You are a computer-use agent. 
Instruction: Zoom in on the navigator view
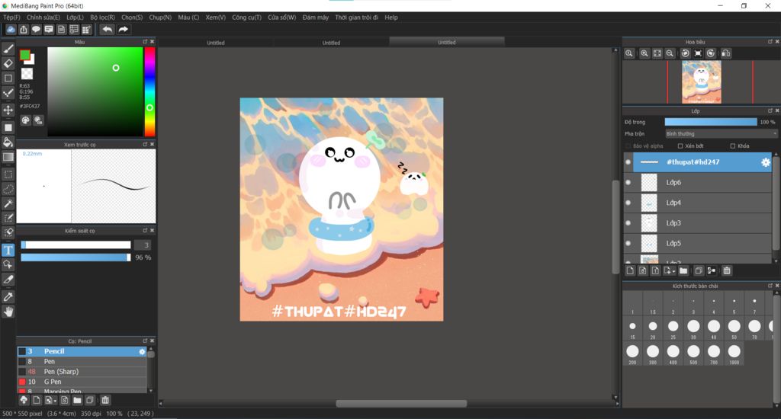pos(644,53)
